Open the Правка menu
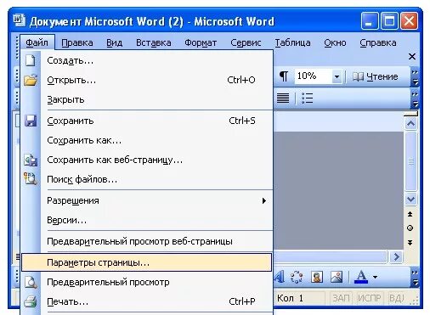This screenshot has width=430, height=315. point(77,42)
